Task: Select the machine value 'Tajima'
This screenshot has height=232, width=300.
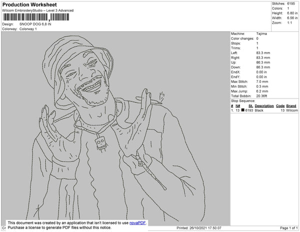Action: (261, 33)
